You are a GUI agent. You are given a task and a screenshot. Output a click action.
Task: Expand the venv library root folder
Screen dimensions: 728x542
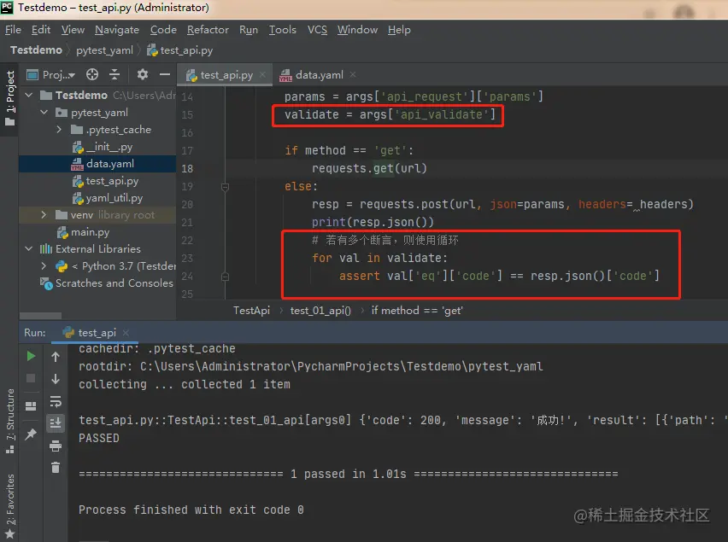click(x=44, y=215)
